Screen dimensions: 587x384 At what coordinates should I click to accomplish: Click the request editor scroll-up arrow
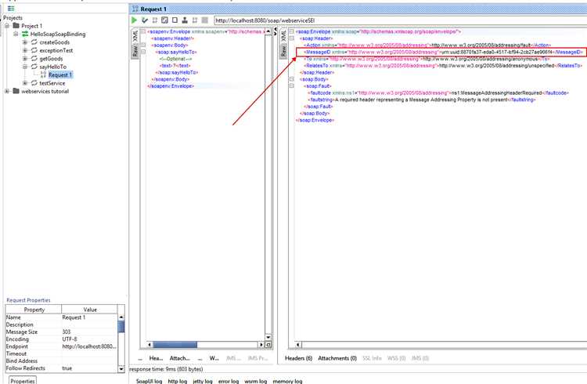268,31
